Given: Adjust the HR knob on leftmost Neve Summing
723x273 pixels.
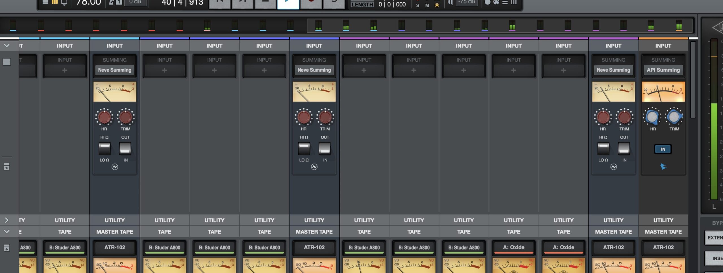Looking at the screenshot, I should [x=104, y=117].
